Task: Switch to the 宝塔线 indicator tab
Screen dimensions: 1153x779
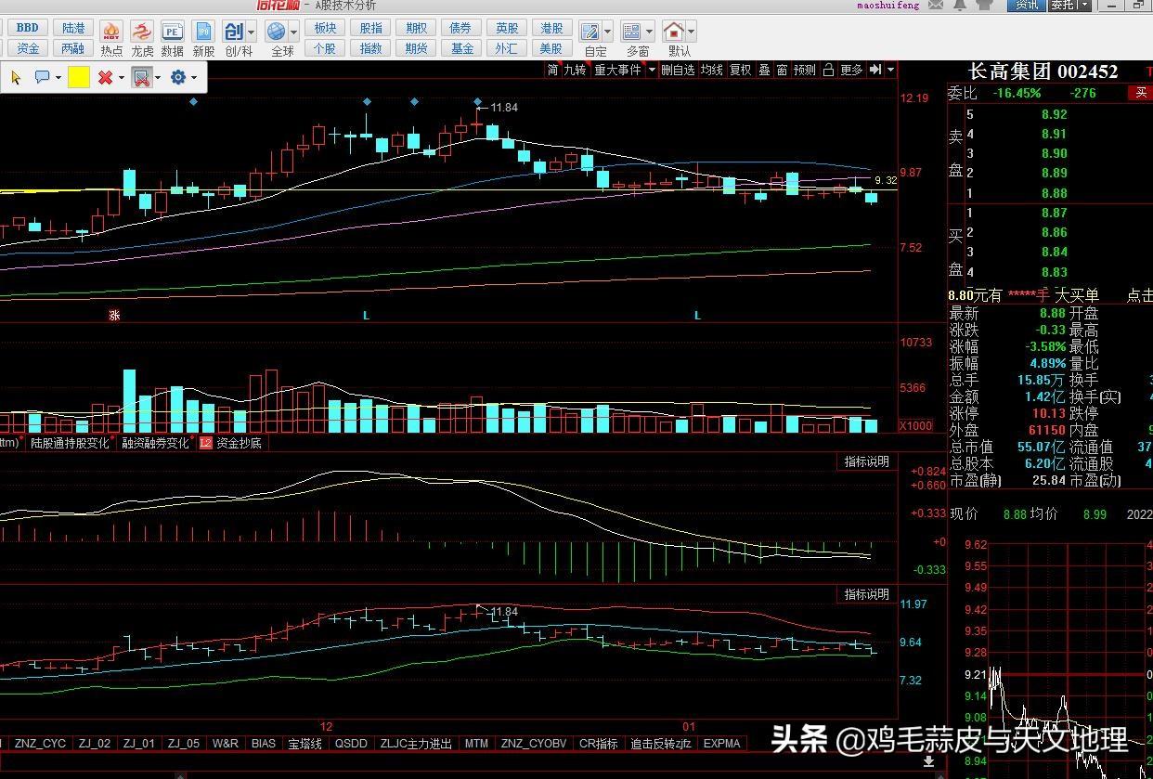Action: click(x=304, y=744)
